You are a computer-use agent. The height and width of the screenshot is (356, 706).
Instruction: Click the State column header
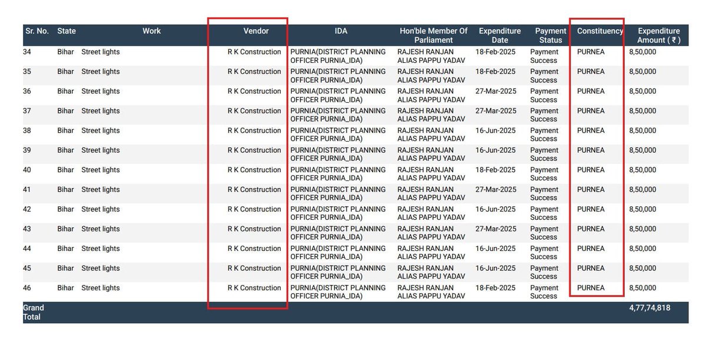pyautogui.click(x=66, y=31)
